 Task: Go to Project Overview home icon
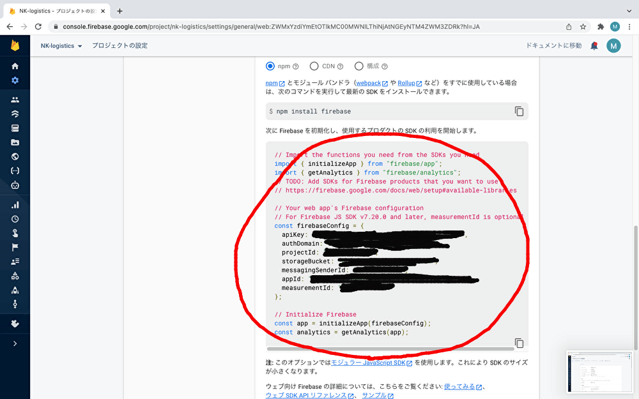click(x=15, y=66)
